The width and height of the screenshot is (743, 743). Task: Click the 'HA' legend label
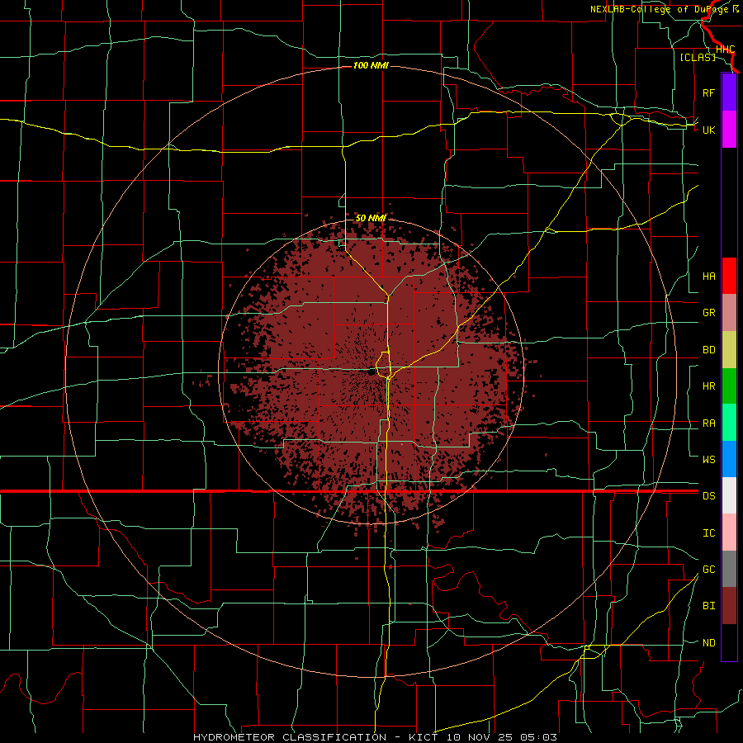(708, 277)
